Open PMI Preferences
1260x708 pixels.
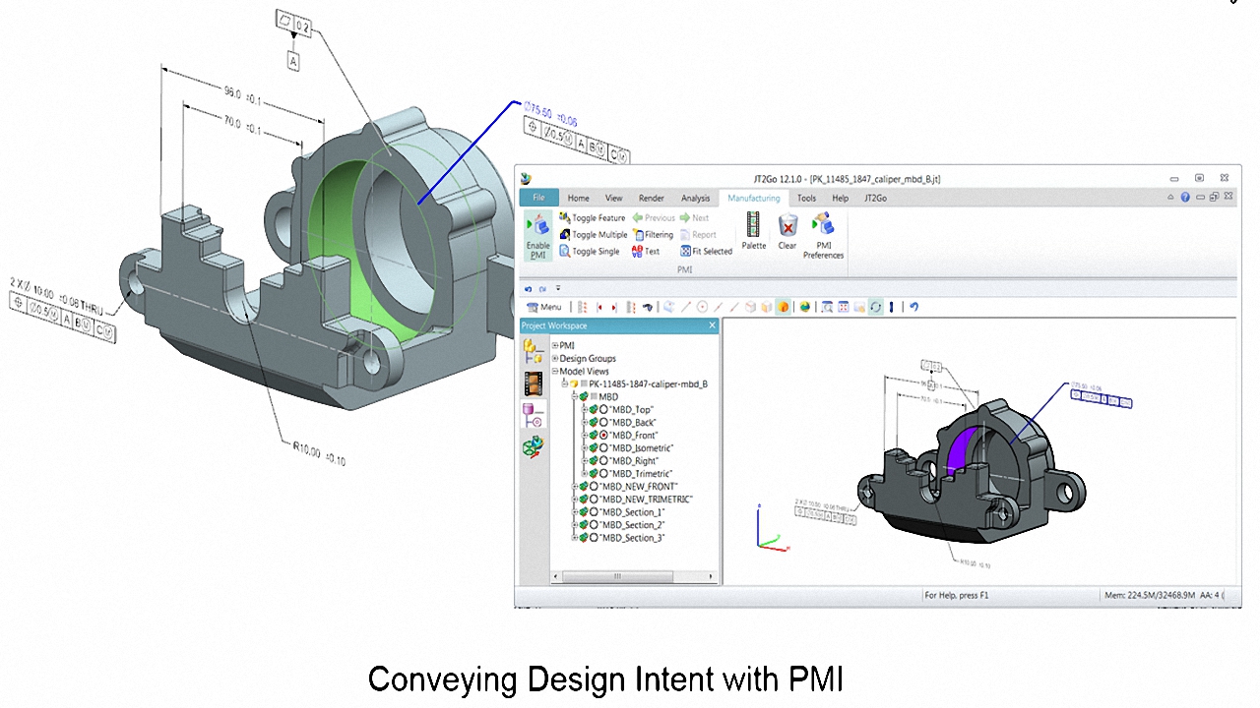tap(823, 227)
